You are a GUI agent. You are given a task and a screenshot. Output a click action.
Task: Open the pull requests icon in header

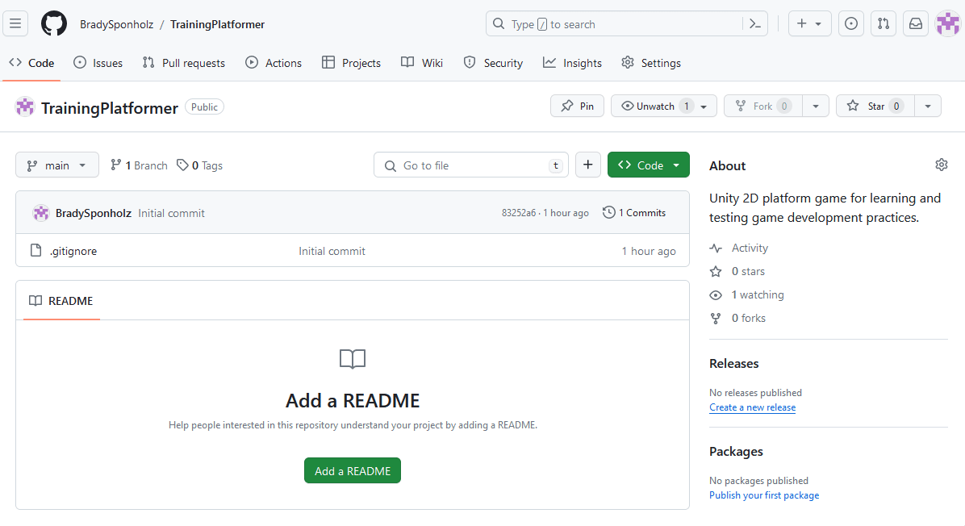coord(883,23)
